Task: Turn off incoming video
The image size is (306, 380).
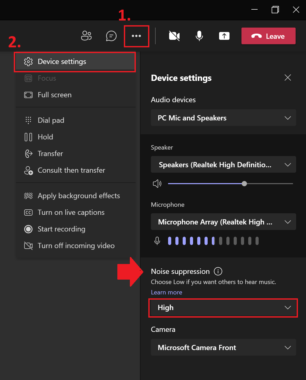Action: (76, 246)
